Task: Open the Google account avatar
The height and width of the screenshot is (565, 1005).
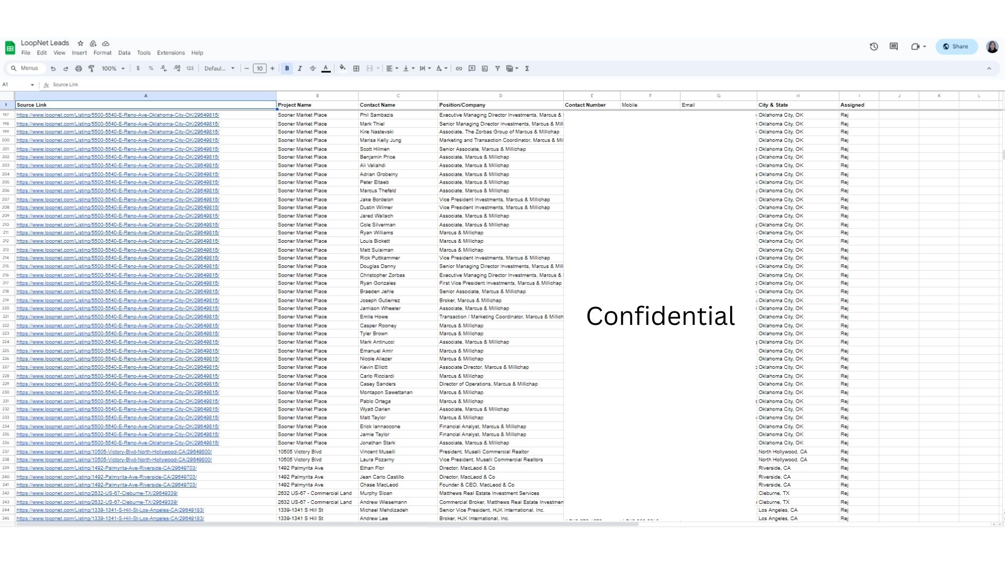Action: coord(992,47)
